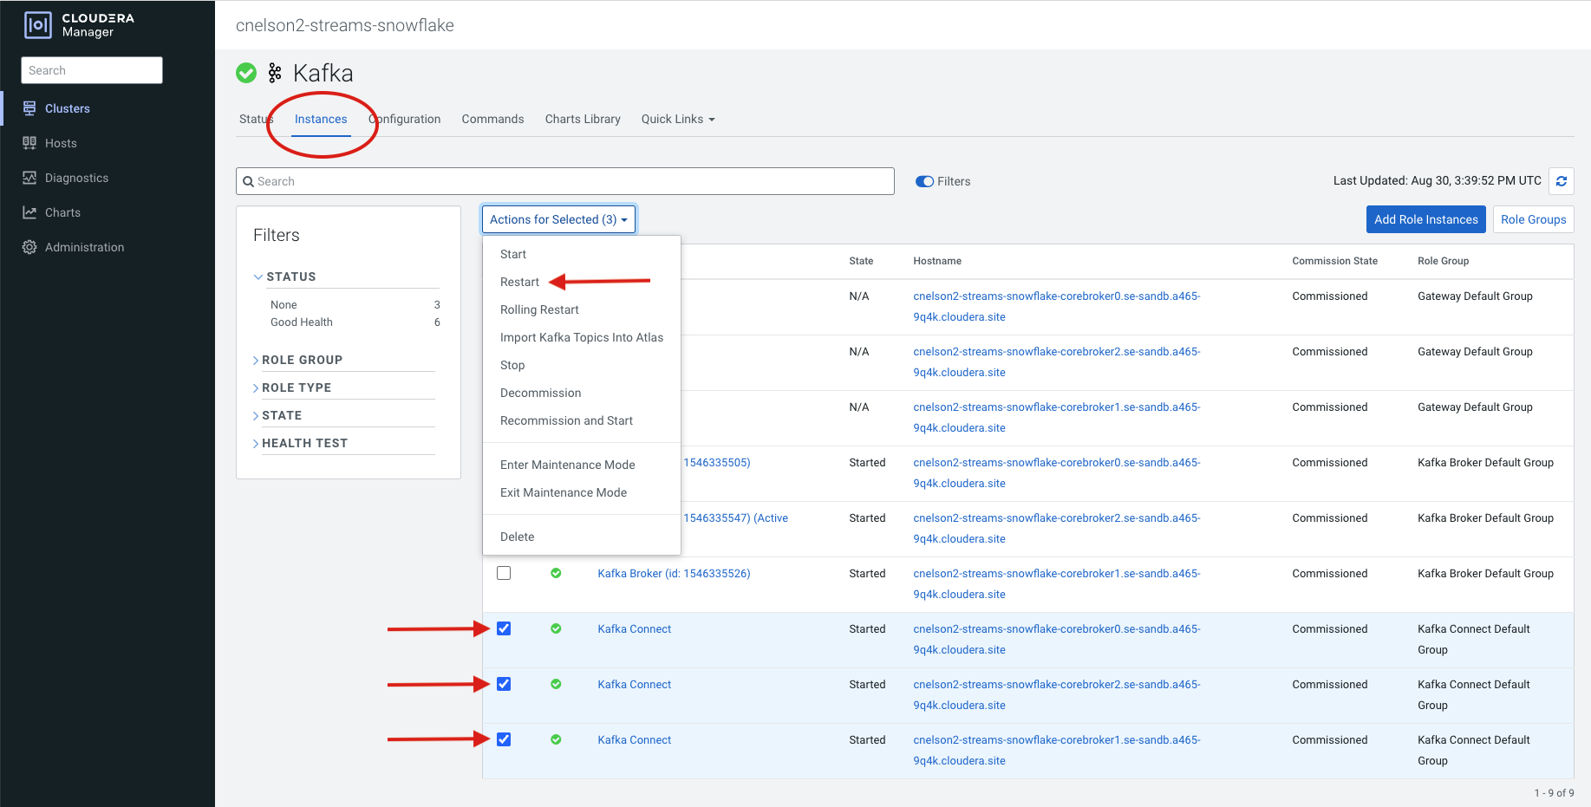Collapse the Actions for Selected dropdown
The height and width of the screenshot is (807, 1591).
click(x=558, y=219)
